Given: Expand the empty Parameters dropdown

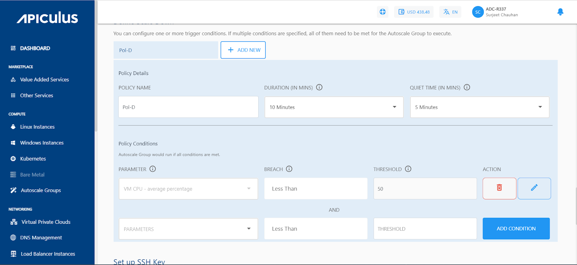Looking at the screenshot, I should [x=188, y=229].
